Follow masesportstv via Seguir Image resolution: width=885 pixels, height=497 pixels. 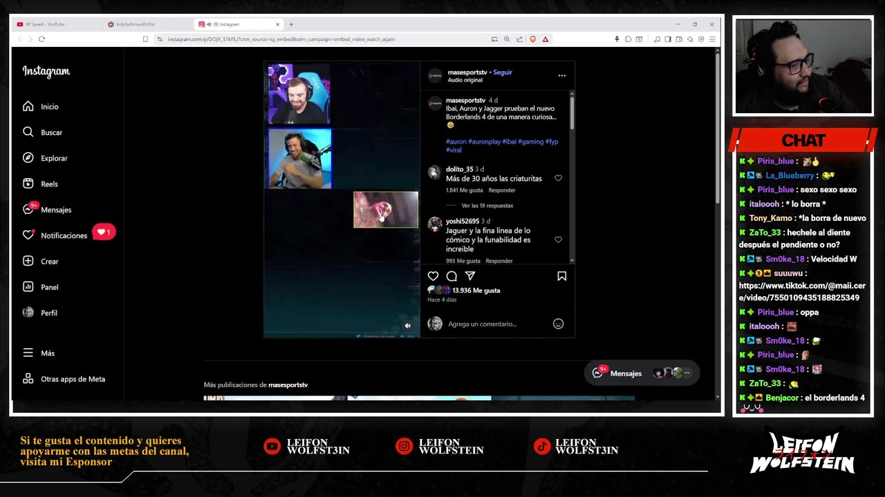pos(503,72)
